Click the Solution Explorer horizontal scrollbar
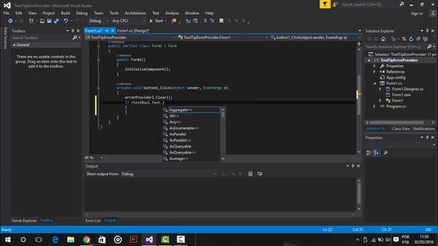This screenshot has height=246, width=438. (397, 122)
